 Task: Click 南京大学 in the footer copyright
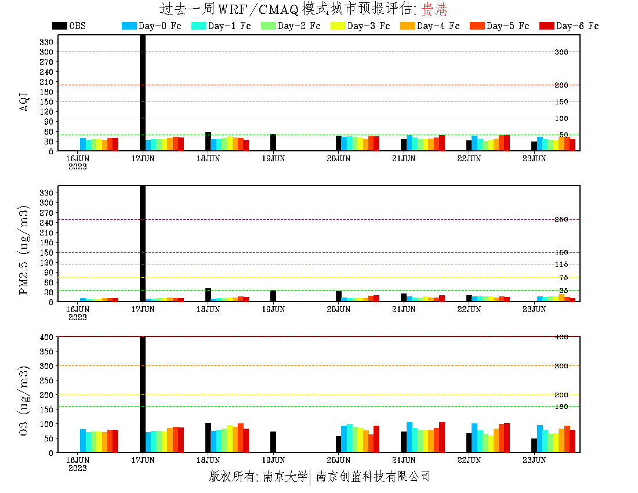284,477
